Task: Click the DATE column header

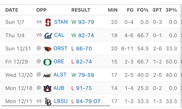Action: pos(12,10)
